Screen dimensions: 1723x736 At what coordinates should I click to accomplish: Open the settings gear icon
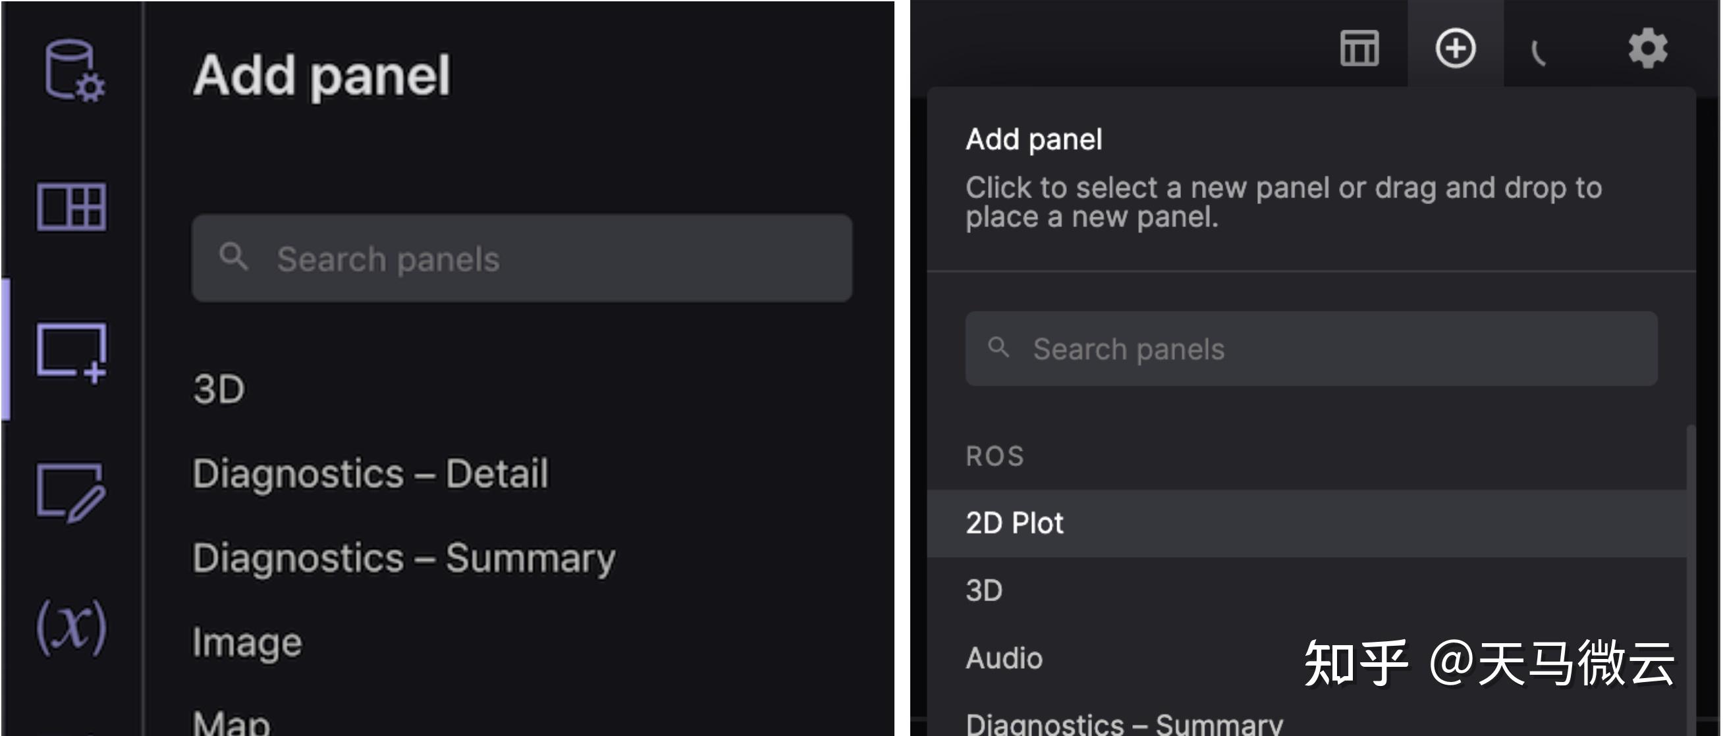point(1647,48)
